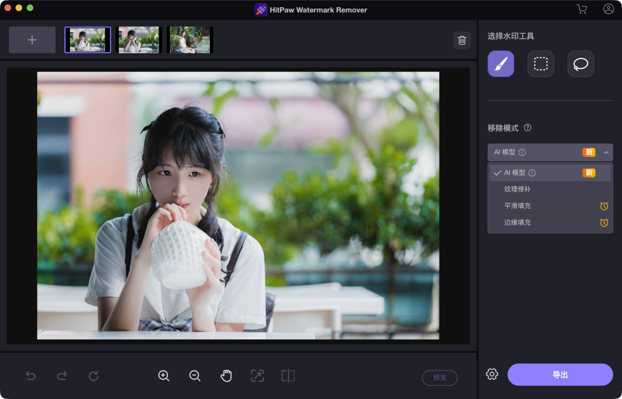Image resolution: width=622 pixels, height=399 pixels.
Task: Zoom out of the image
Action: 195,376
